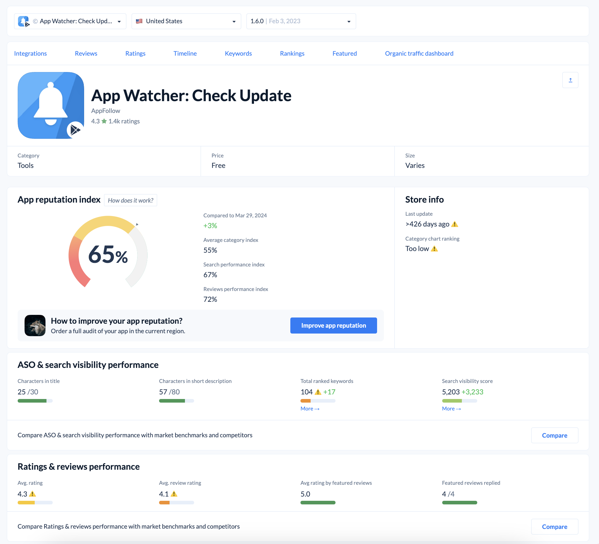
Task: Click the Improve app reputation button
Action: 333,325
